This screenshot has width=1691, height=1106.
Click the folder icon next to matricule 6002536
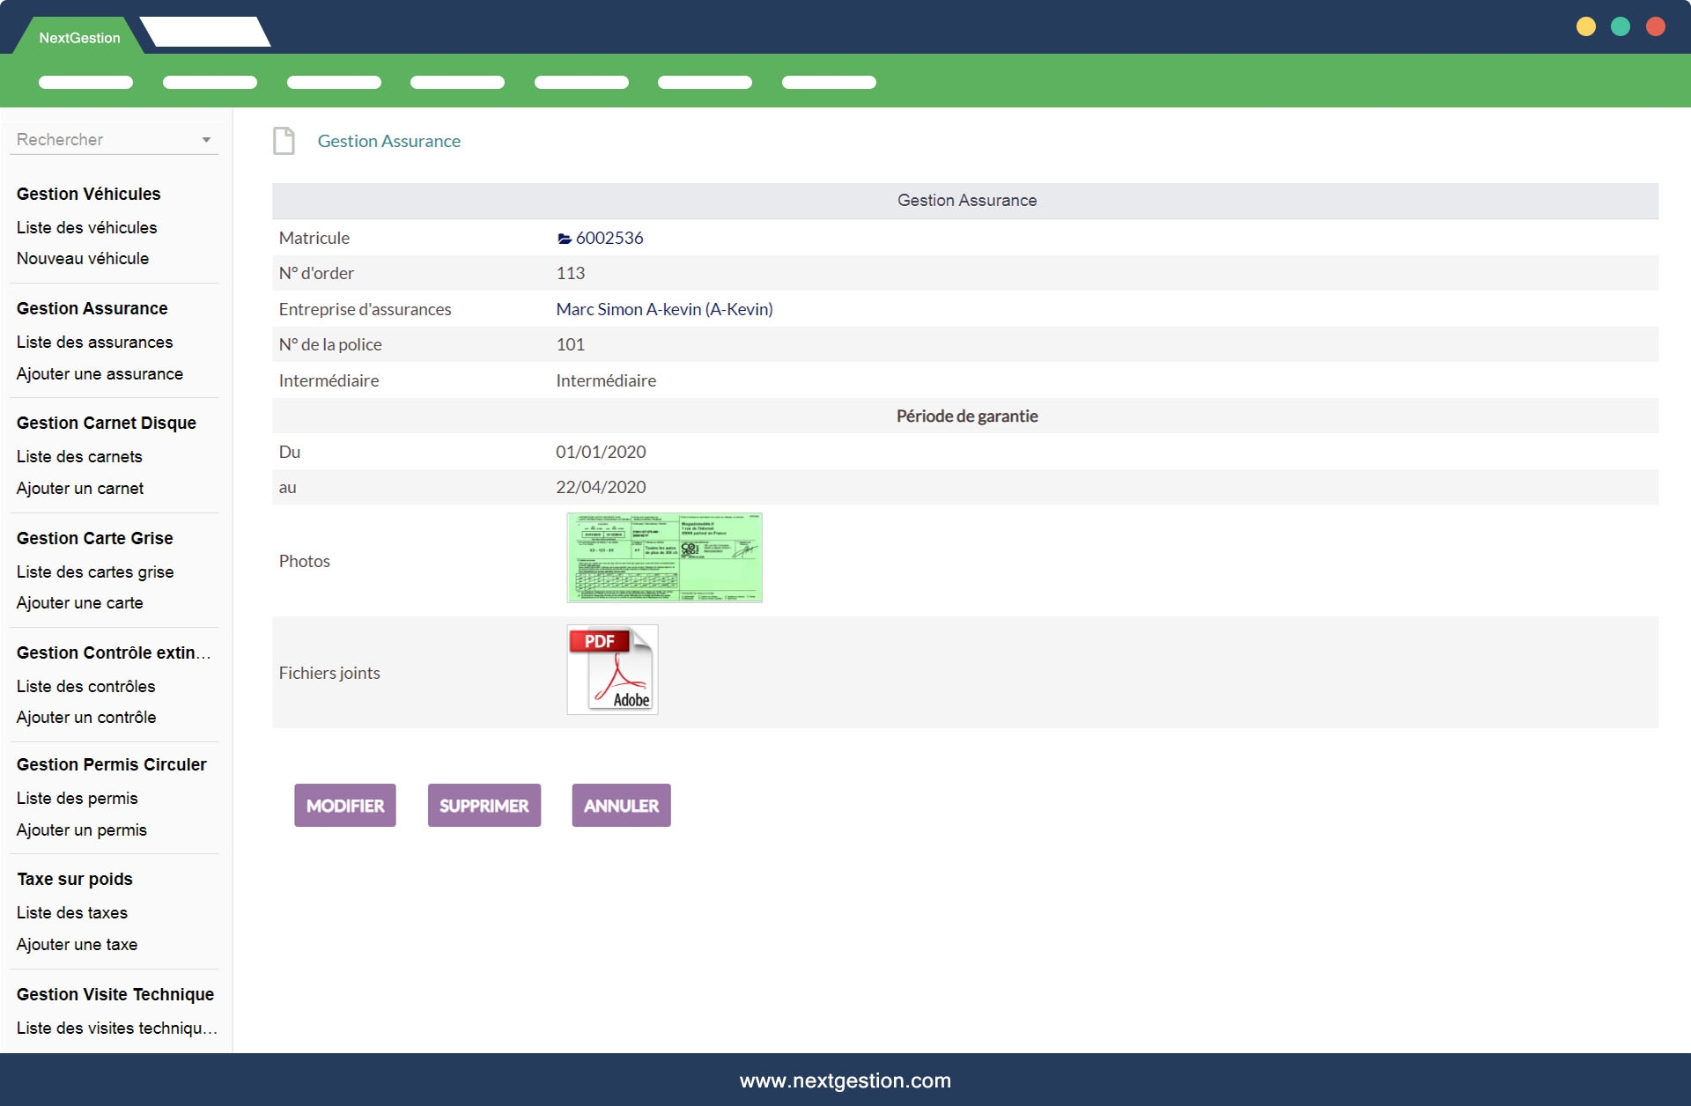(565, 239)
